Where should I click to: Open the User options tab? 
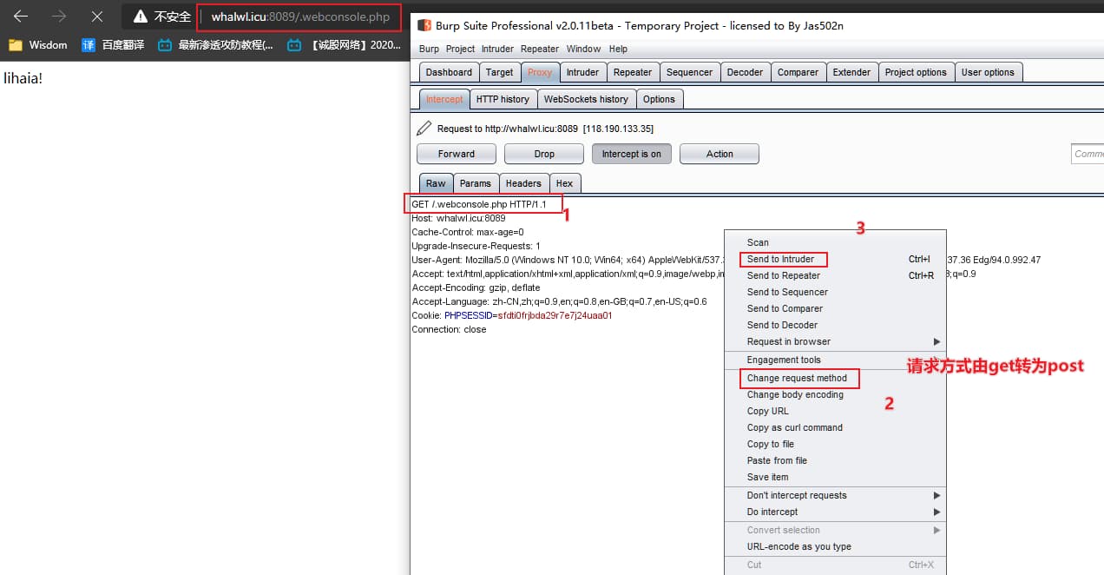pos(988,72)
